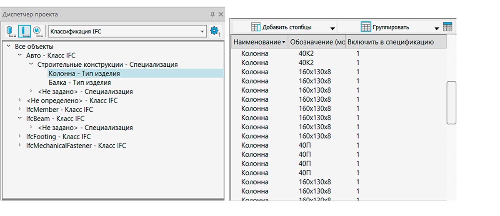Sort by the Наименование column header

tap(259, 42)
